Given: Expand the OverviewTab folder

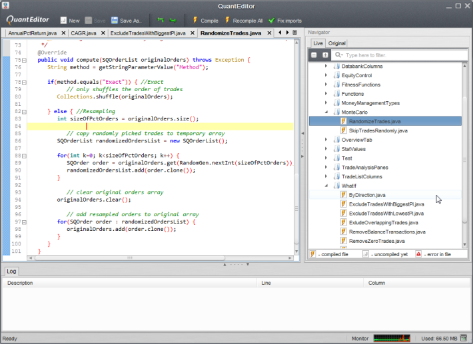Looking at the screenshot, I should tap(326, 140).
